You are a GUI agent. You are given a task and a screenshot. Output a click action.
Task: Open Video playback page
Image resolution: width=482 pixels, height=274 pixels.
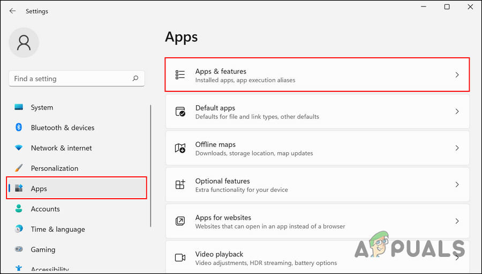(317, 257)
